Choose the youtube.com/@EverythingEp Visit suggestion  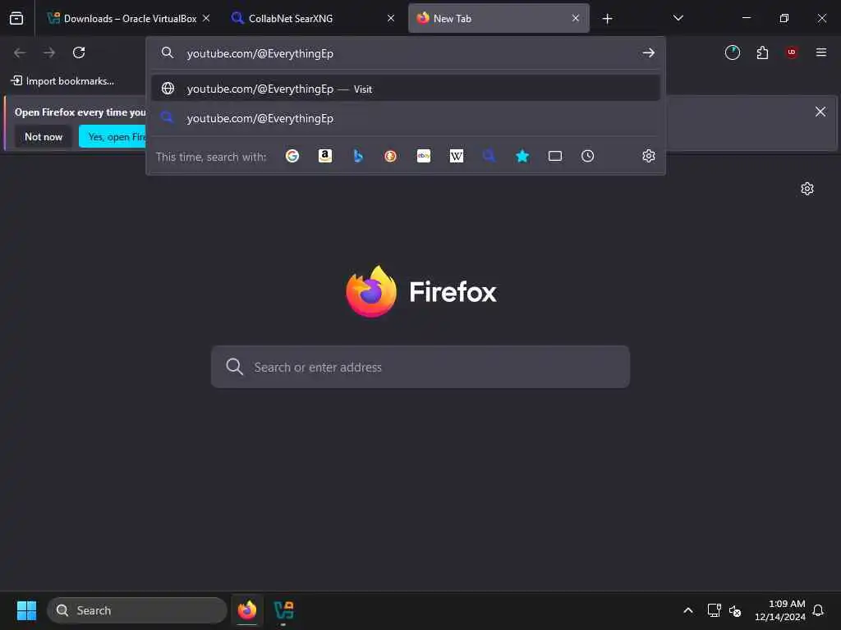click(x=406, y=89)
